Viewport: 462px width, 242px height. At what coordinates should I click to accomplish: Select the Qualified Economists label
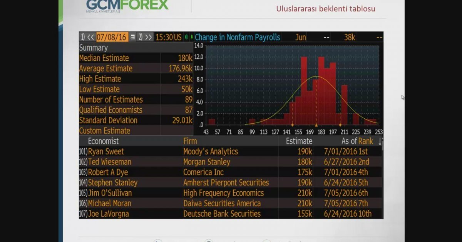pos(110,110)
